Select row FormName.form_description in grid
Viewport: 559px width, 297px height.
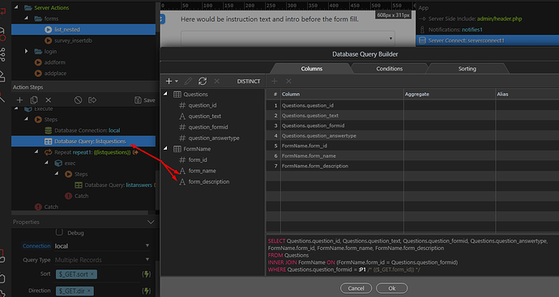click(412, 166)
